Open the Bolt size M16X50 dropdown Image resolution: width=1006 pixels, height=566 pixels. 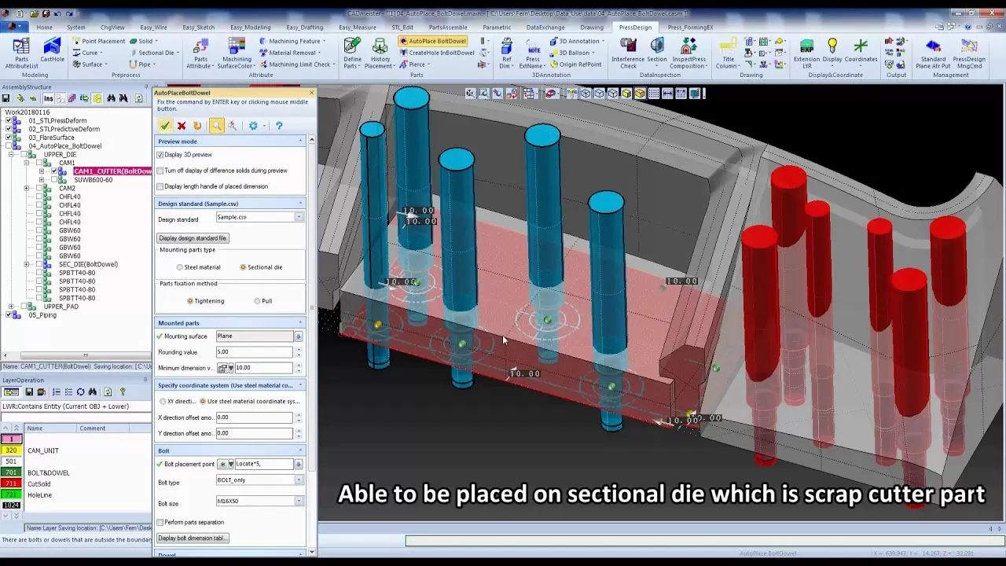pos(299,501)
